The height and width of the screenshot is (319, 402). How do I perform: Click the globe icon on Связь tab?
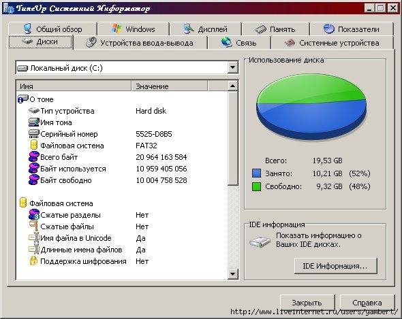[227, 42]
